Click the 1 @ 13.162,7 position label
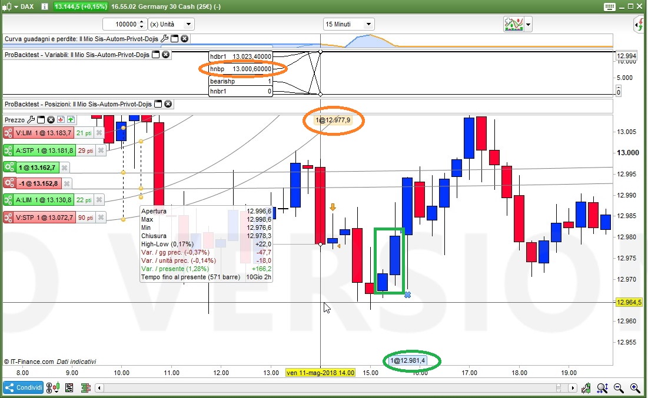 pyautogui.click(x=36, y=168)
